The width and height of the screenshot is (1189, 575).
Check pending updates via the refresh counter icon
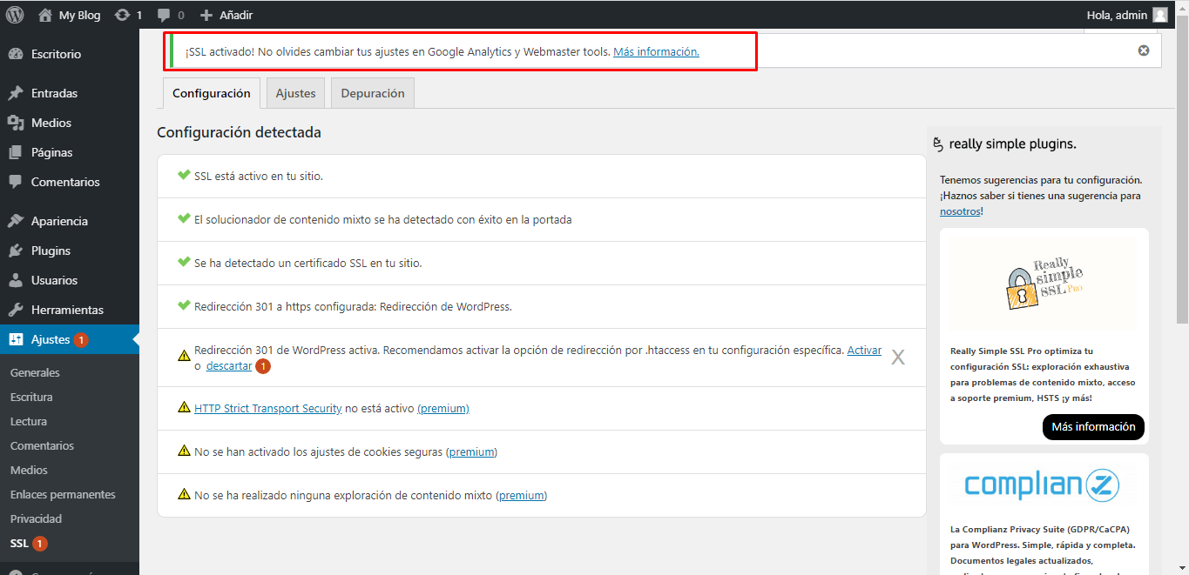(124, 14)
